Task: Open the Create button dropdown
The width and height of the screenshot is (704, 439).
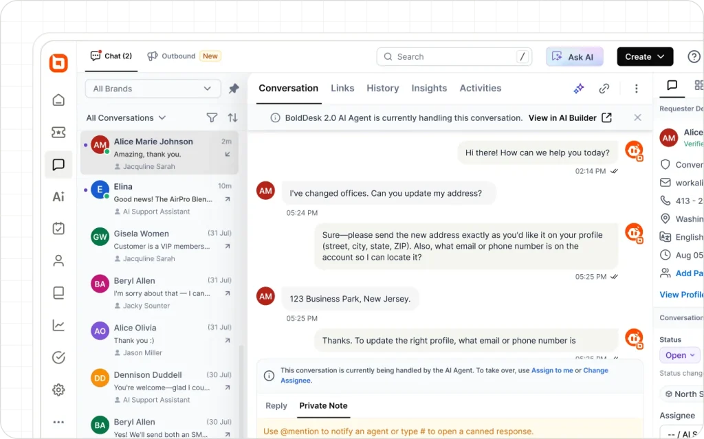Action: coord(645,56)
